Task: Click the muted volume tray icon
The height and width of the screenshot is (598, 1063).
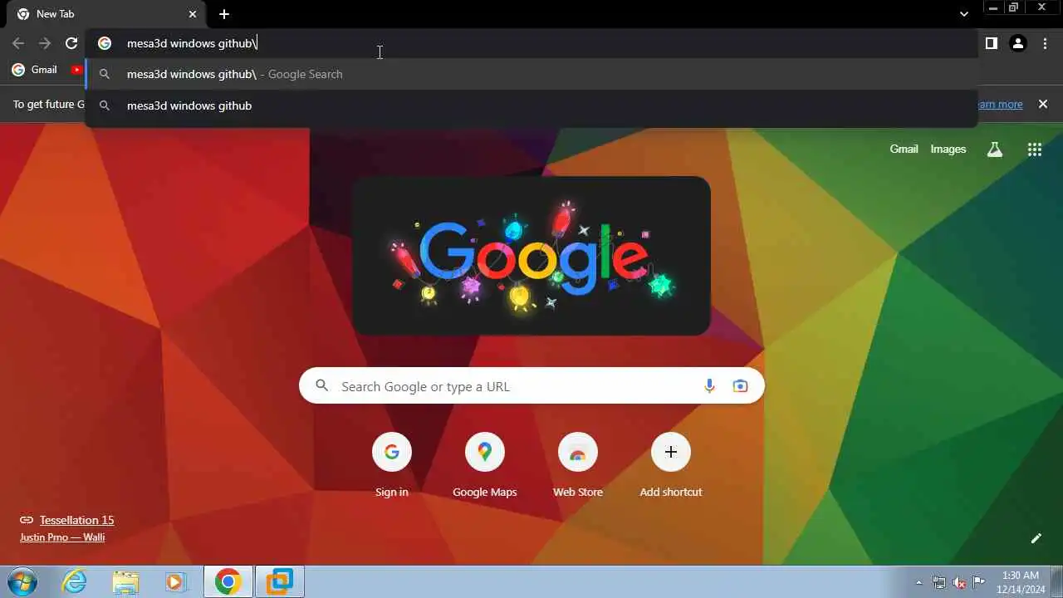Action: 959,582
